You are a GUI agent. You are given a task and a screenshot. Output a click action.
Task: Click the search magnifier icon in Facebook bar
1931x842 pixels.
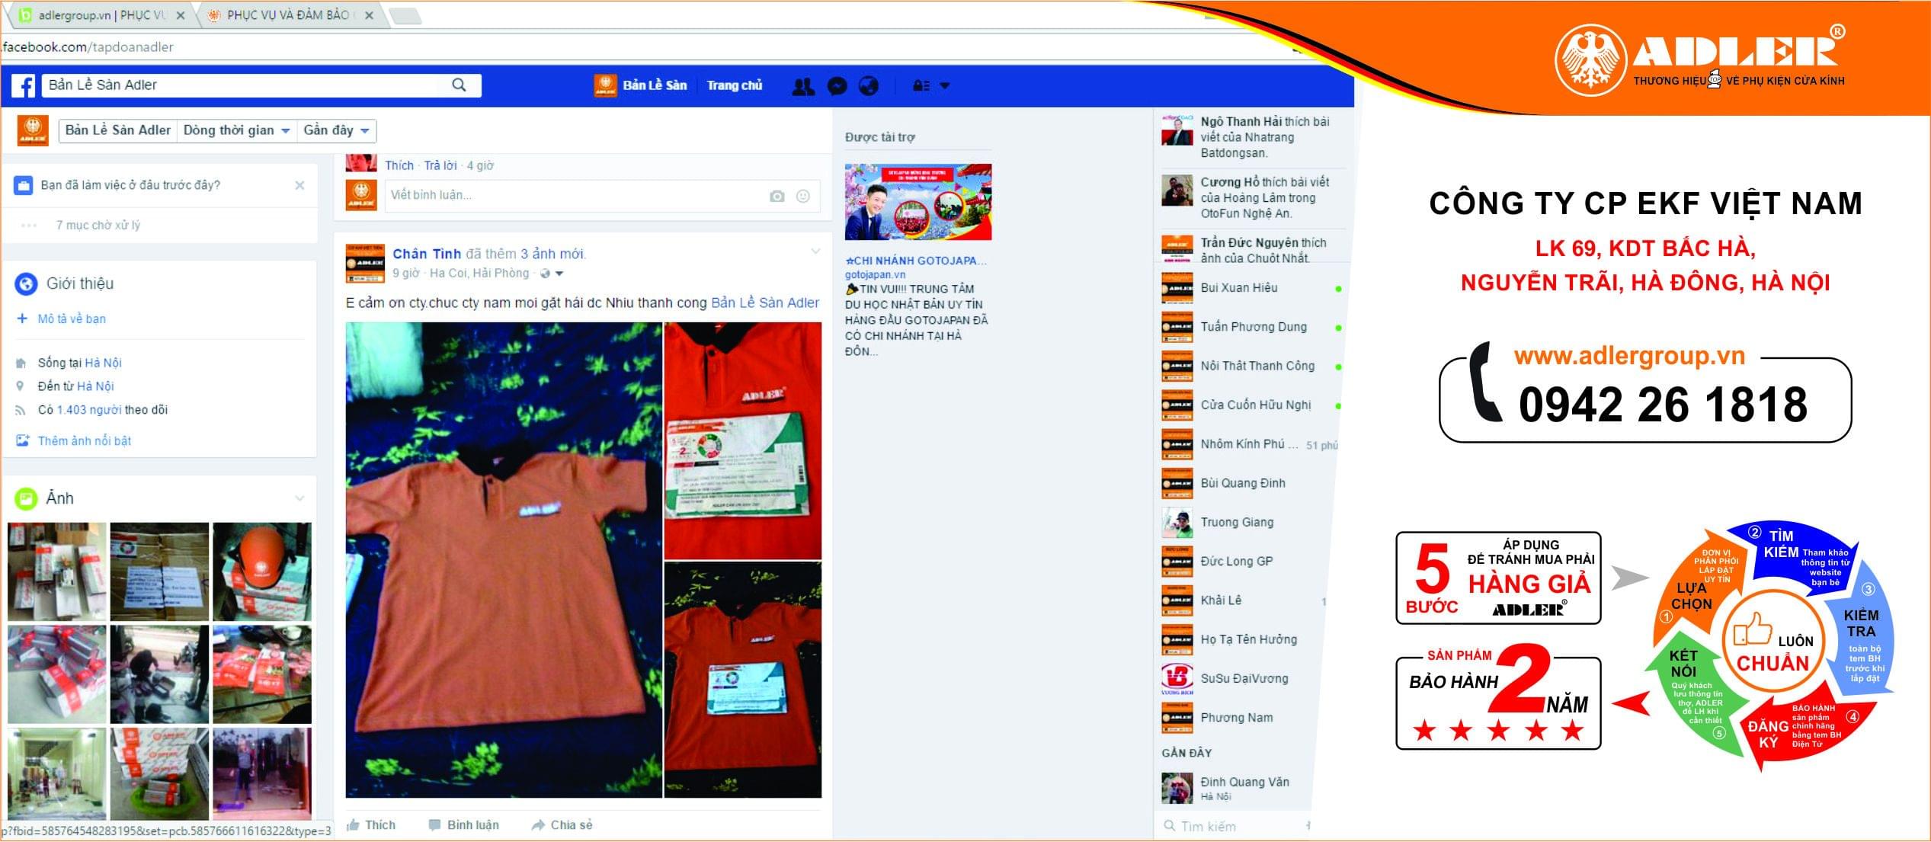click(x=459, y=85)
